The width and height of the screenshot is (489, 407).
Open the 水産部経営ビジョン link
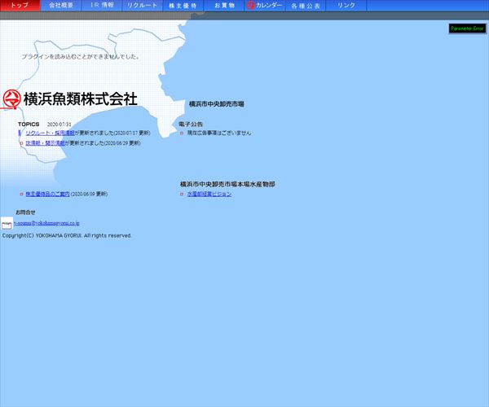coord(209,194)
